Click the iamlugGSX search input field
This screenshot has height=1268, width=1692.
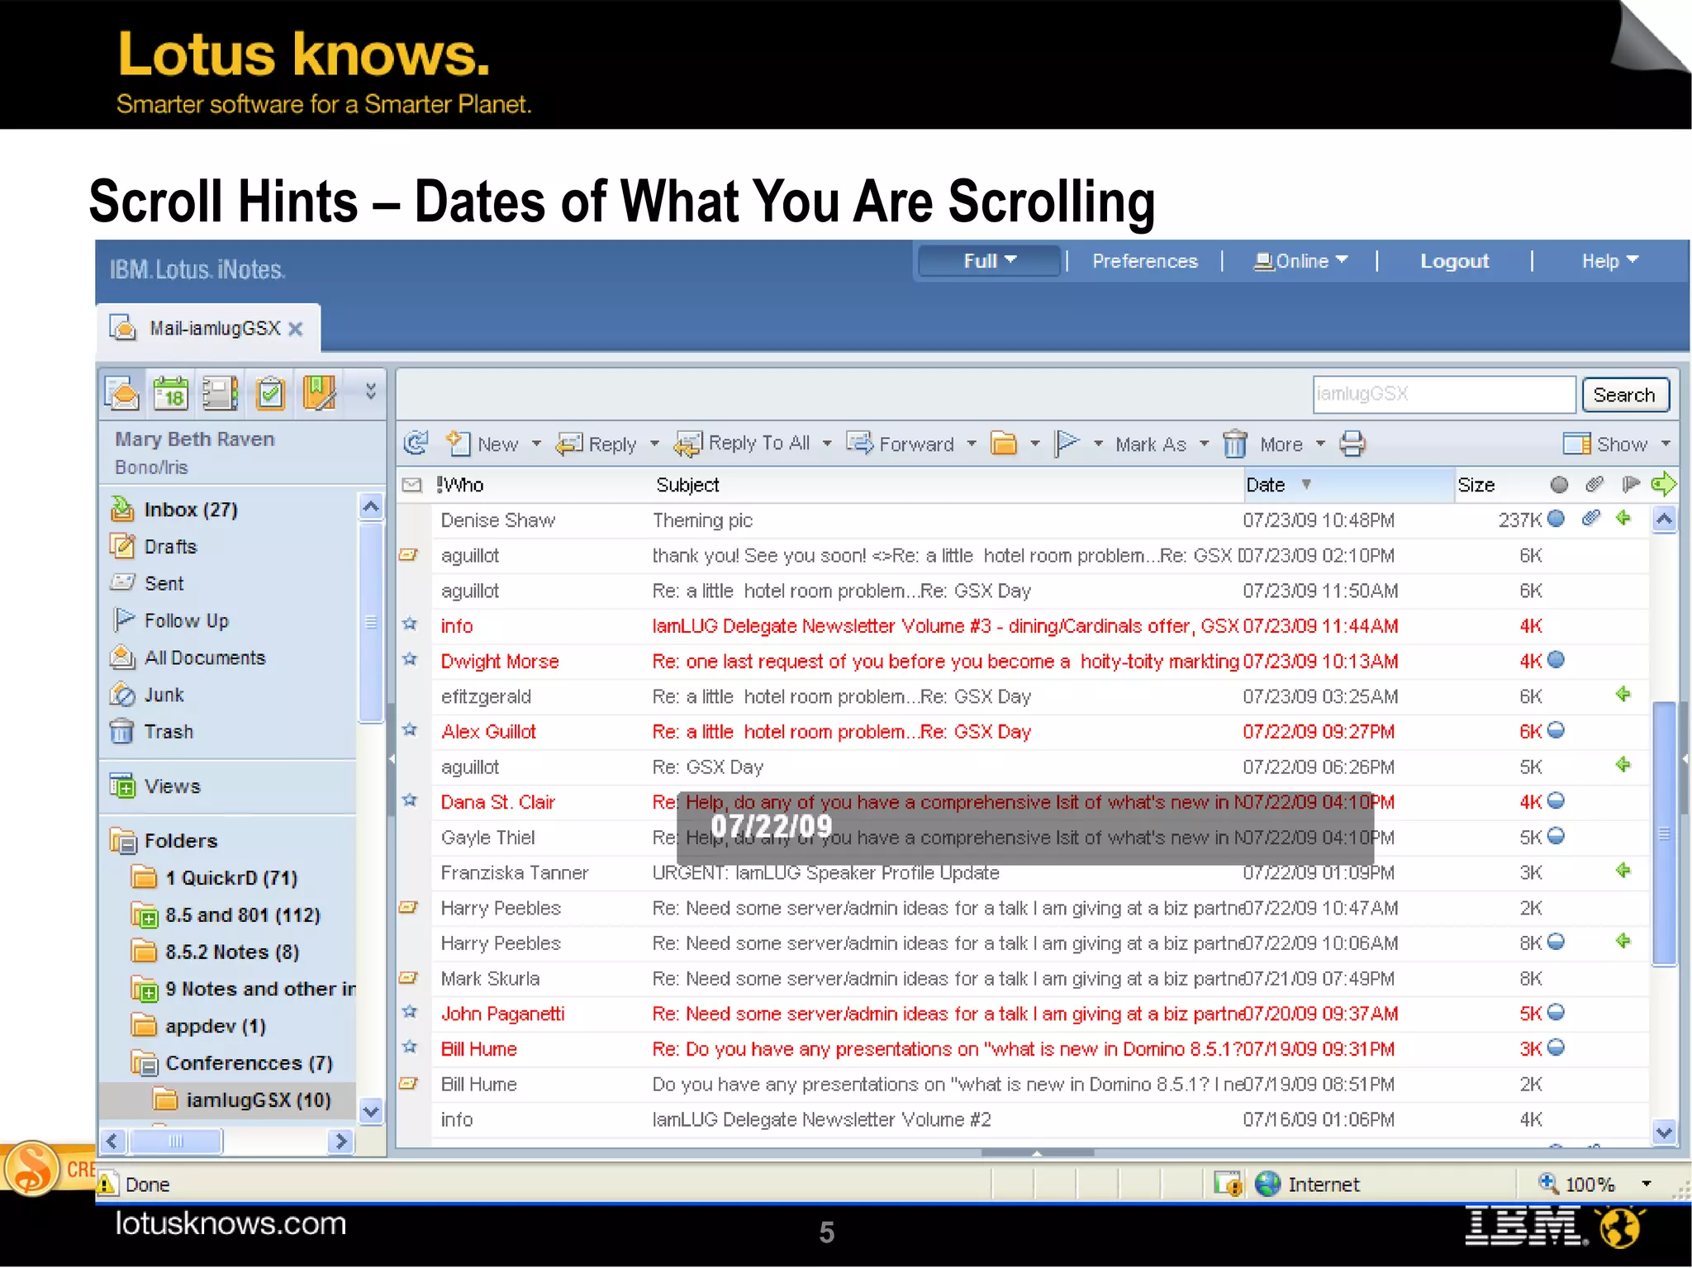pos(1443,394)
